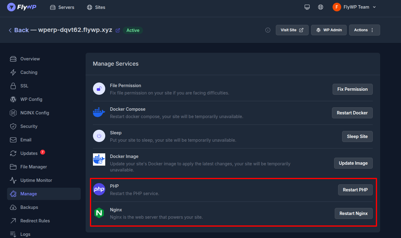
Task: Open WP Admin button
Action: pos(329,30)
